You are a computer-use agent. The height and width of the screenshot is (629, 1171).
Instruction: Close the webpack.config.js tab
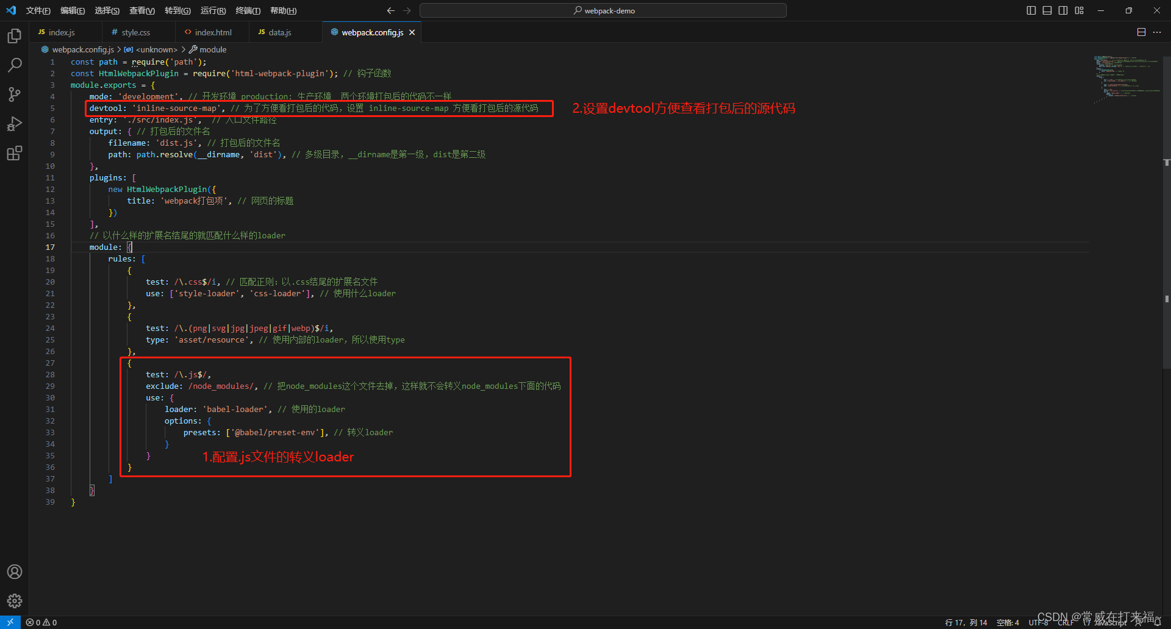[x=412, y=32]
